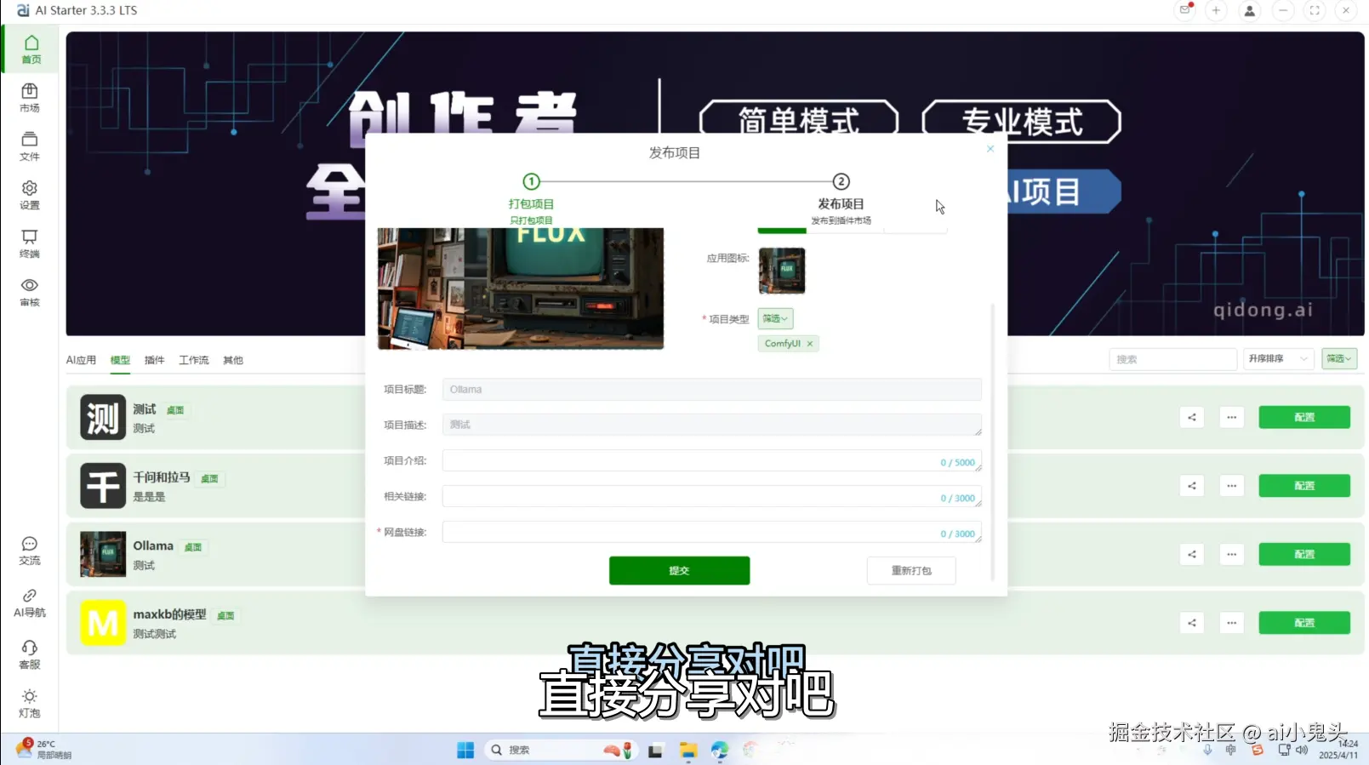Click the 搜索 search field above list
1369x765 pixels.
tap(1172, 359)
